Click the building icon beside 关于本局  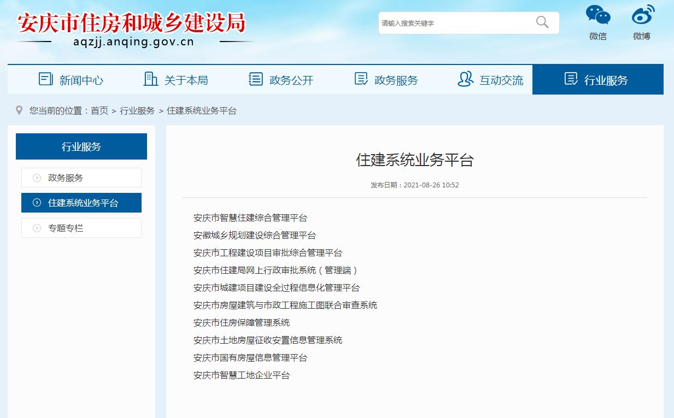(x=150, y=79)
